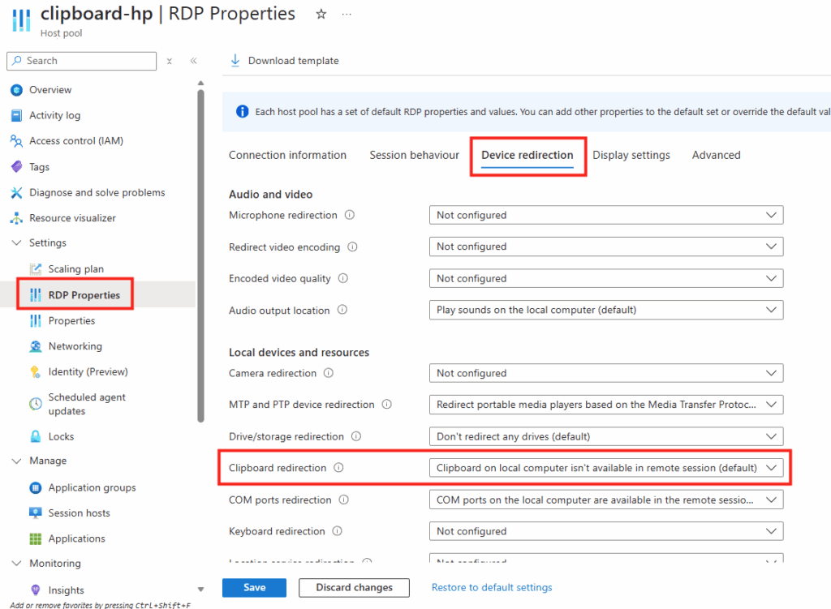Switch to Session behaviour tab

pyautogui.click(x=414, y=155)
